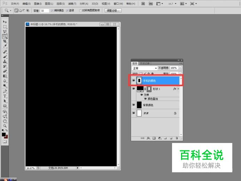
Task: Select the Zoom tool in the toolbox
Action: (x=5, y=126)
